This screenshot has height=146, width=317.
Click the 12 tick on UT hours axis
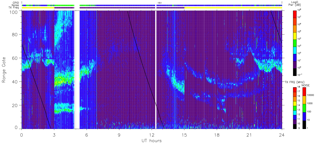pos(152,135)
